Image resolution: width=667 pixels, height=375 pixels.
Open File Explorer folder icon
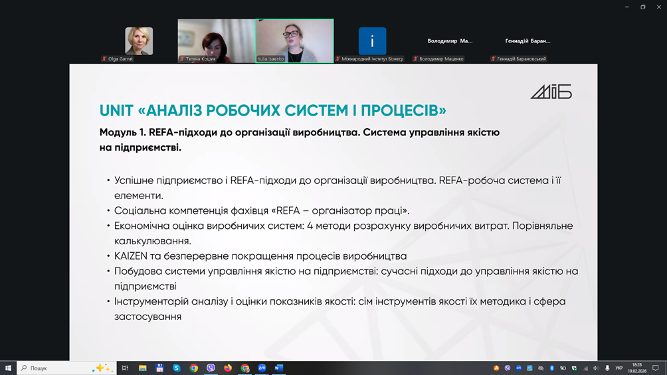142,368
